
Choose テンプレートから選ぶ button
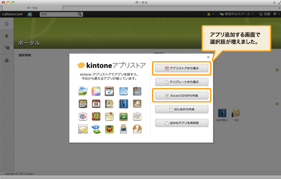point(182,82)
